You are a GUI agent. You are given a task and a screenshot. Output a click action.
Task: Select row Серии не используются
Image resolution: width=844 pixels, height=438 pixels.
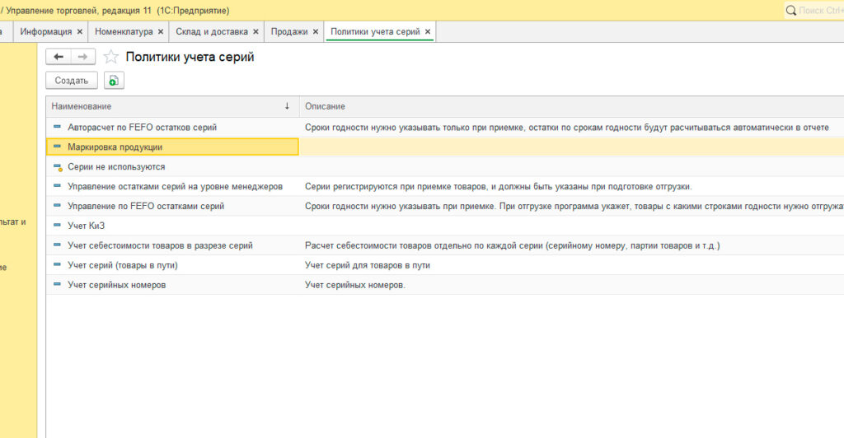tap(444, 166)
